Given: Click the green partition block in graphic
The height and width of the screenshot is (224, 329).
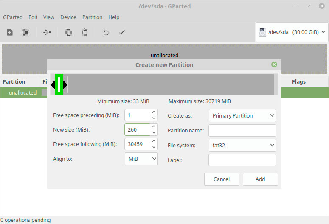Looking at the screenshot, I should click(59, 84).
